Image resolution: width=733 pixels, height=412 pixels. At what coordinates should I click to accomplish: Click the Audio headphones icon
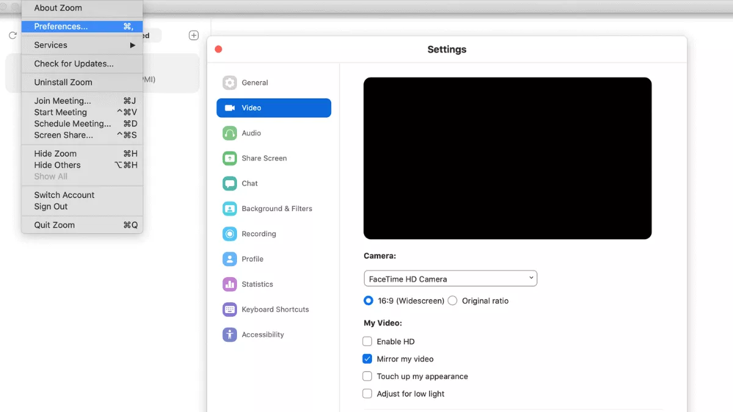pos(230,133)
